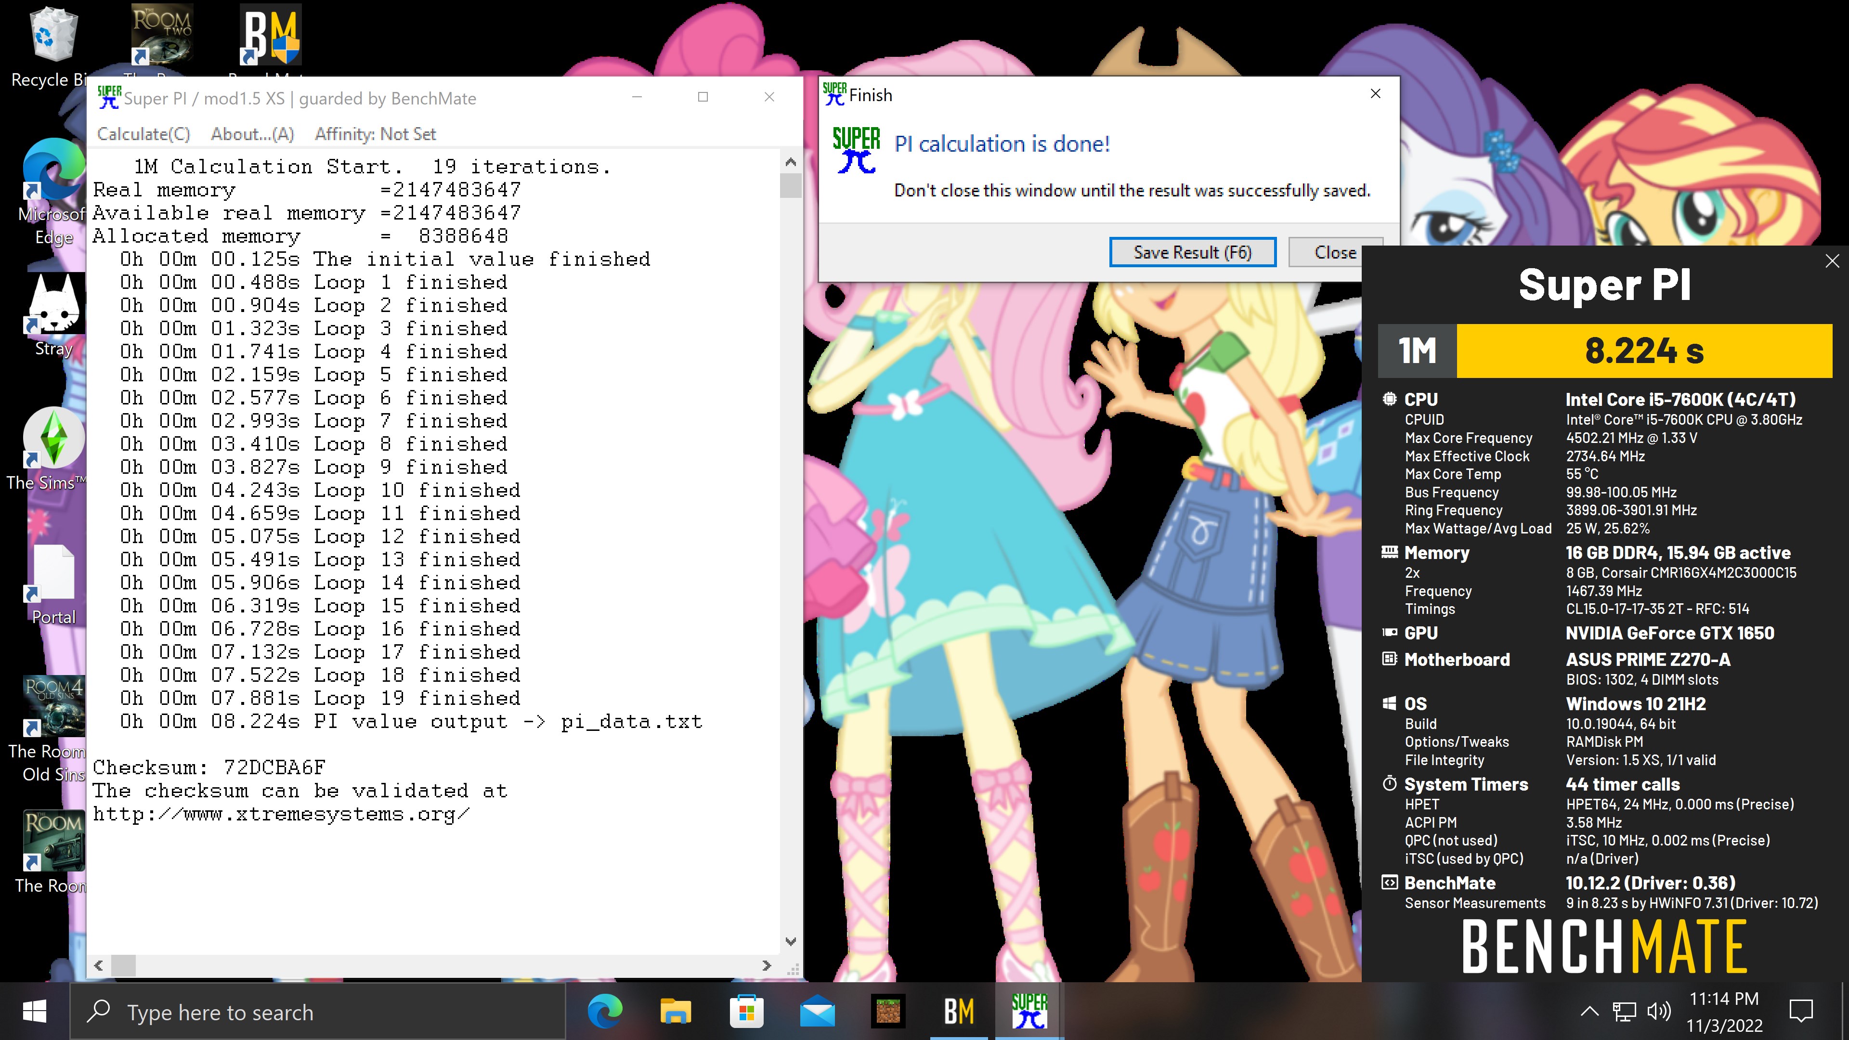Open Microsoft Store from the taskbar
1849x1040 pixels.
point(746,1012)
